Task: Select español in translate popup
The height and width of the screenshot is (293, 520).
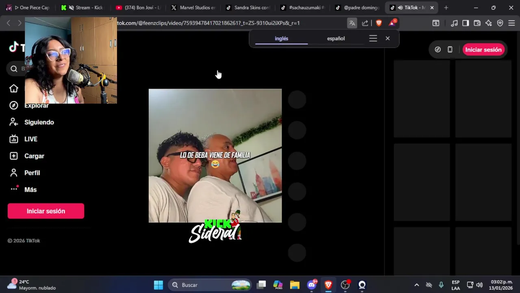Action: [x=336, y=39]
